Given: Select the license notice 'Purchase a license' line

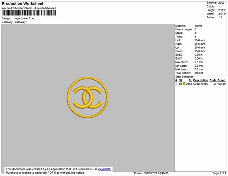Looking at the screenshot, I should pos(45,173).
